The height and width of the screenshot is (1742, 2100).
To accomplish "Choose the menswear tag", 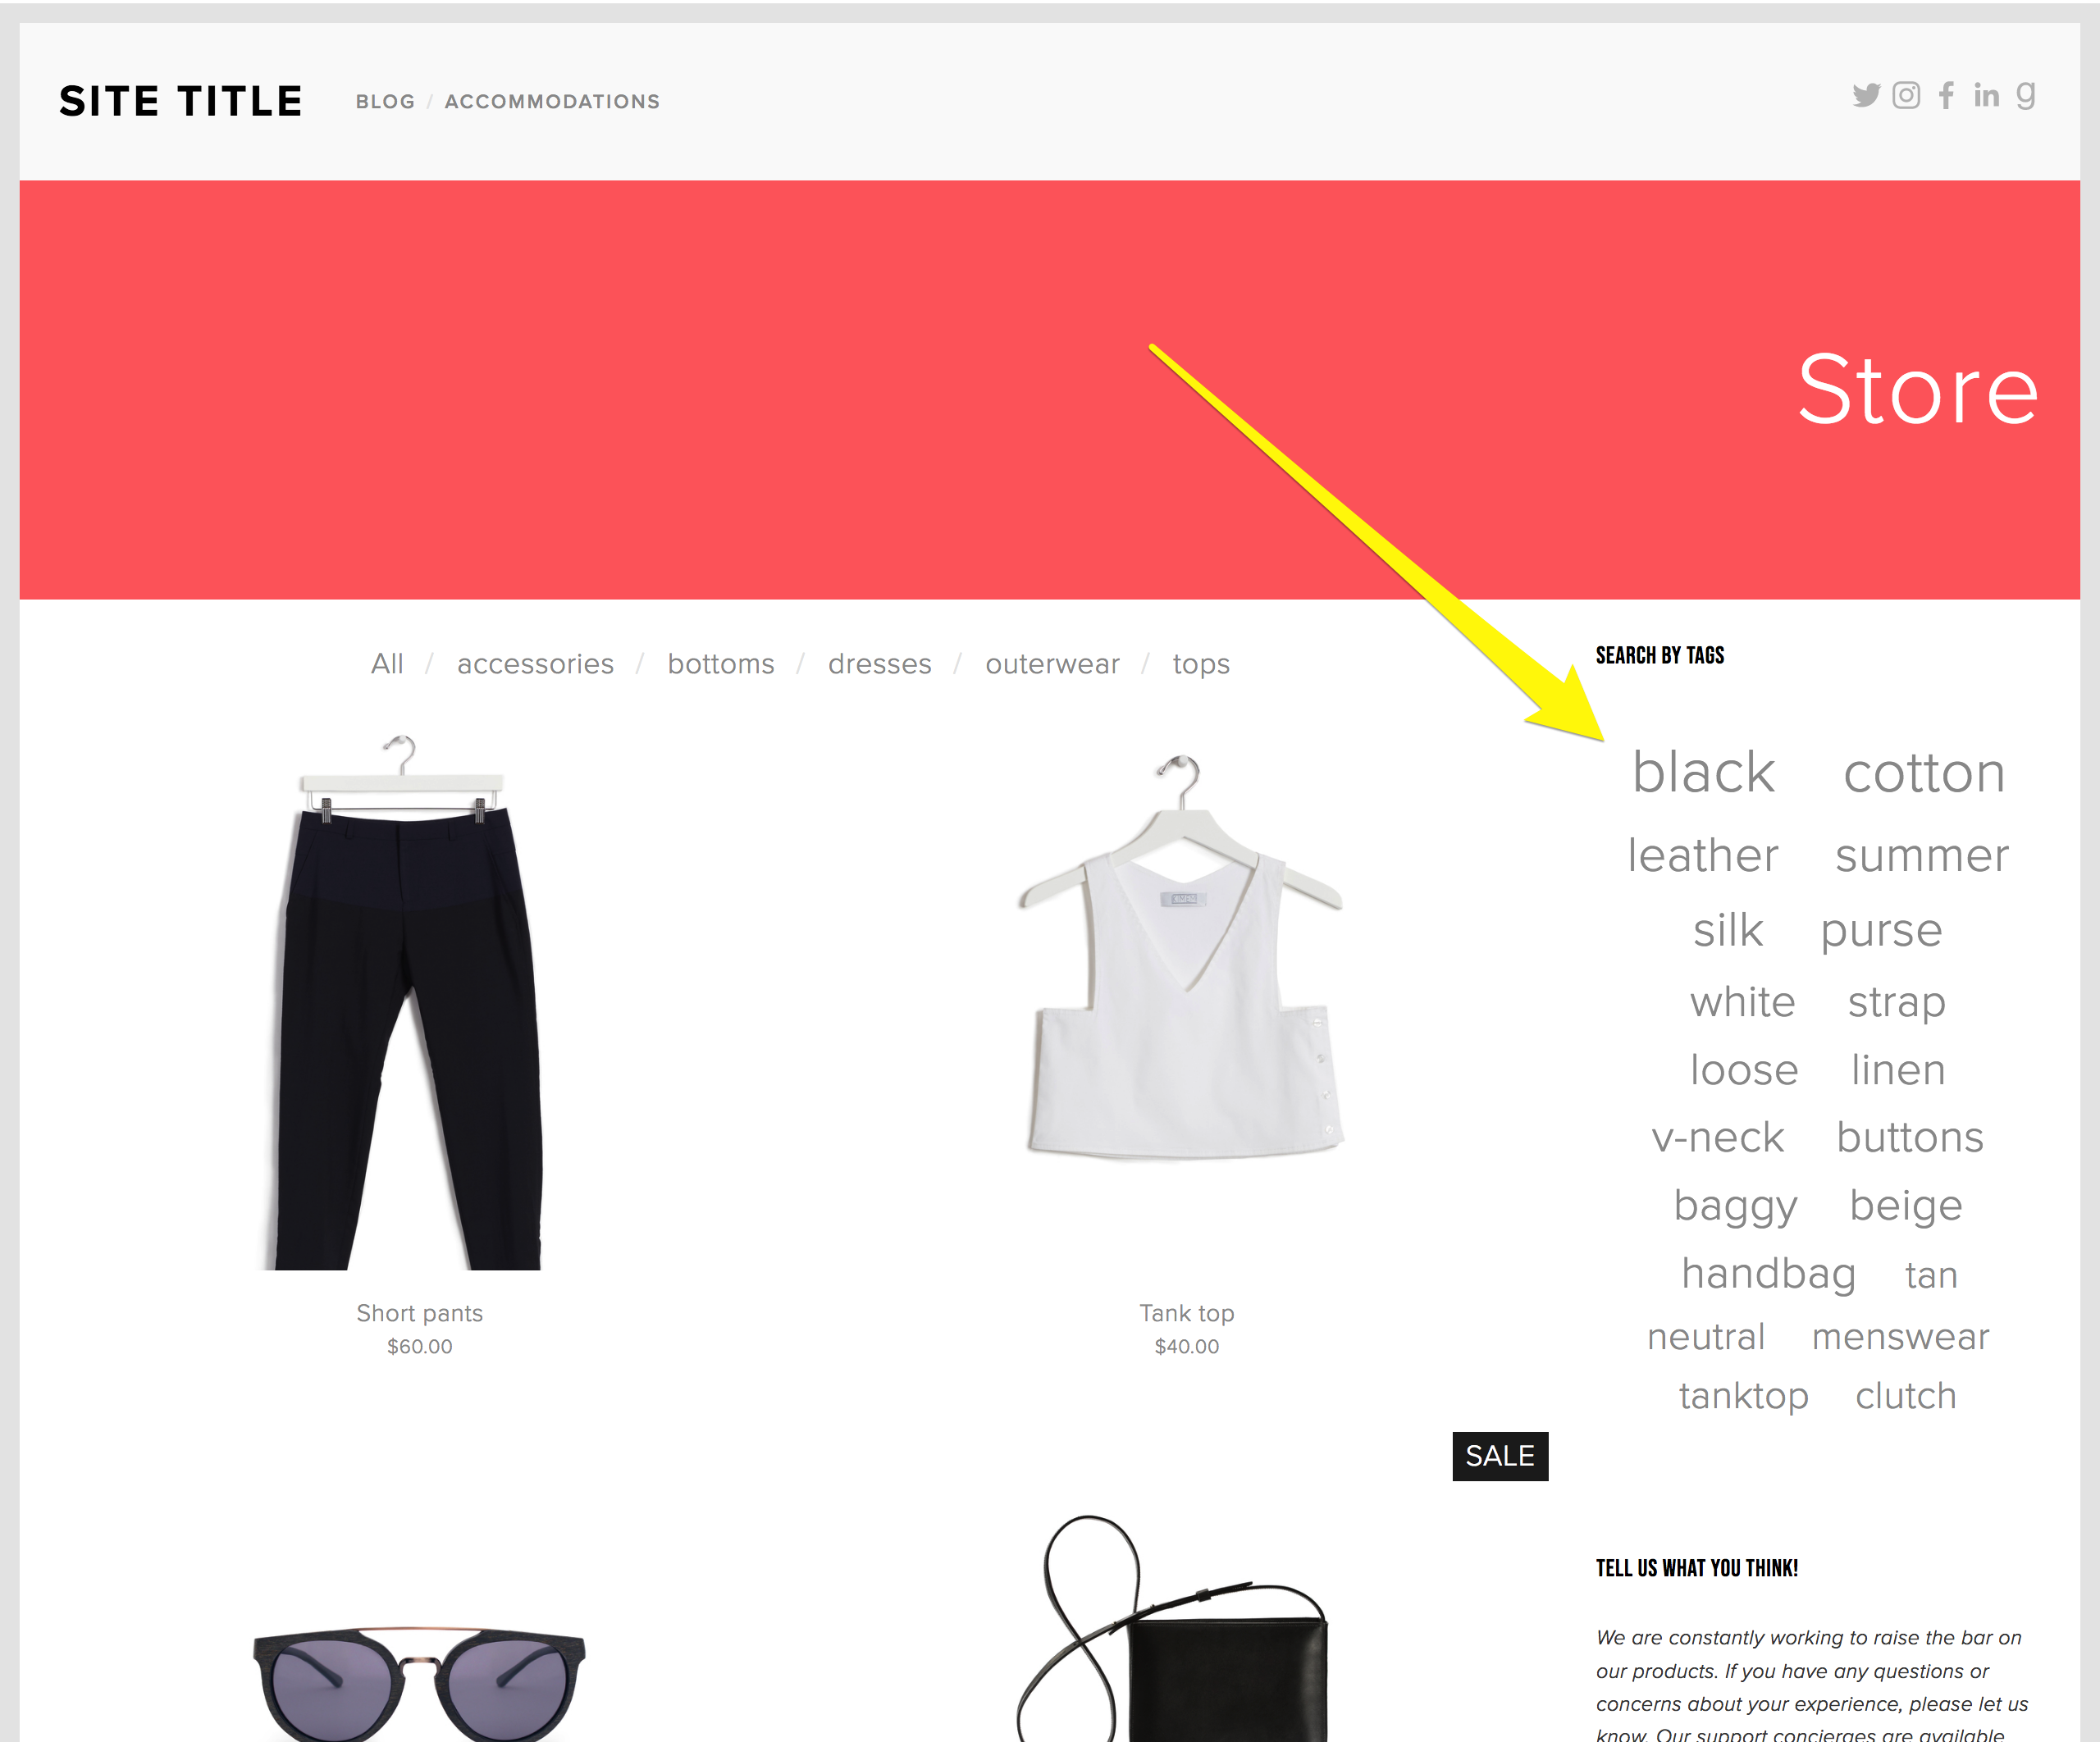I will click(x=1900, y=1337).
